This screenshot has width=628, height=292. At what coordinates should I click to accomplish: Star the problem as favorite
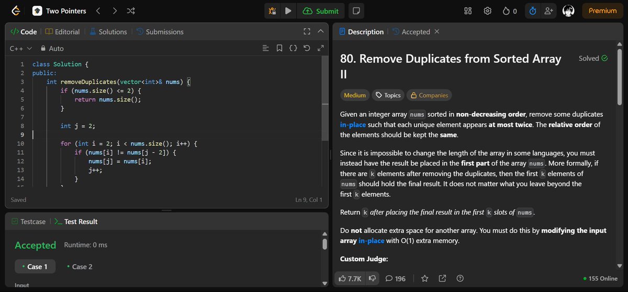[x=425, y=278]
